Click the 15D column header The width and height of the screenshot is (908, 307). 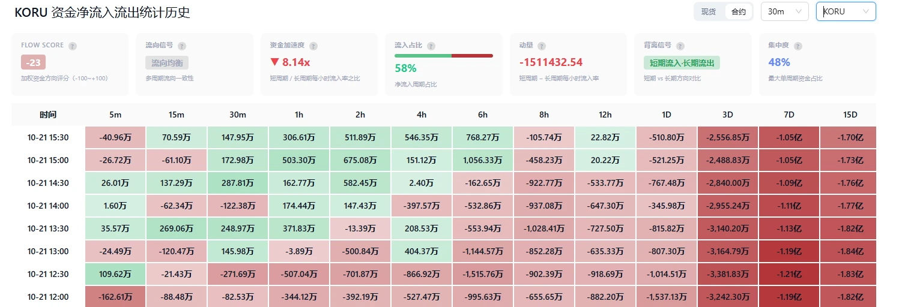[850, 115]
